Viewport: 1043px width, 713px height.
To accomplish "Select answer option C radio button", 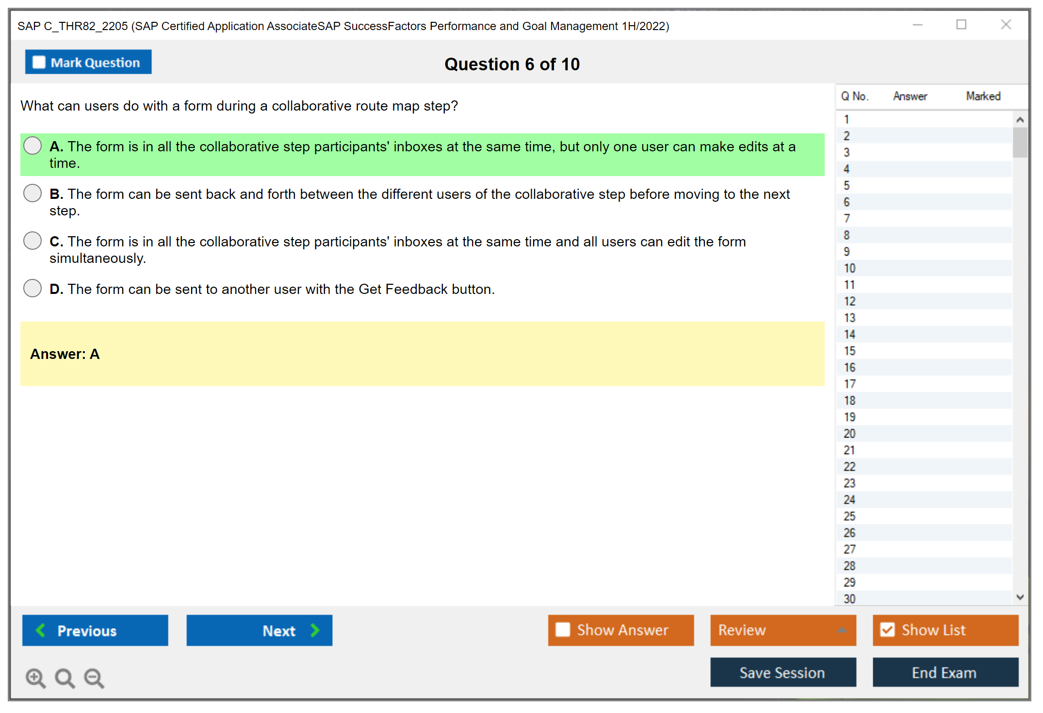I will point(33,241).
